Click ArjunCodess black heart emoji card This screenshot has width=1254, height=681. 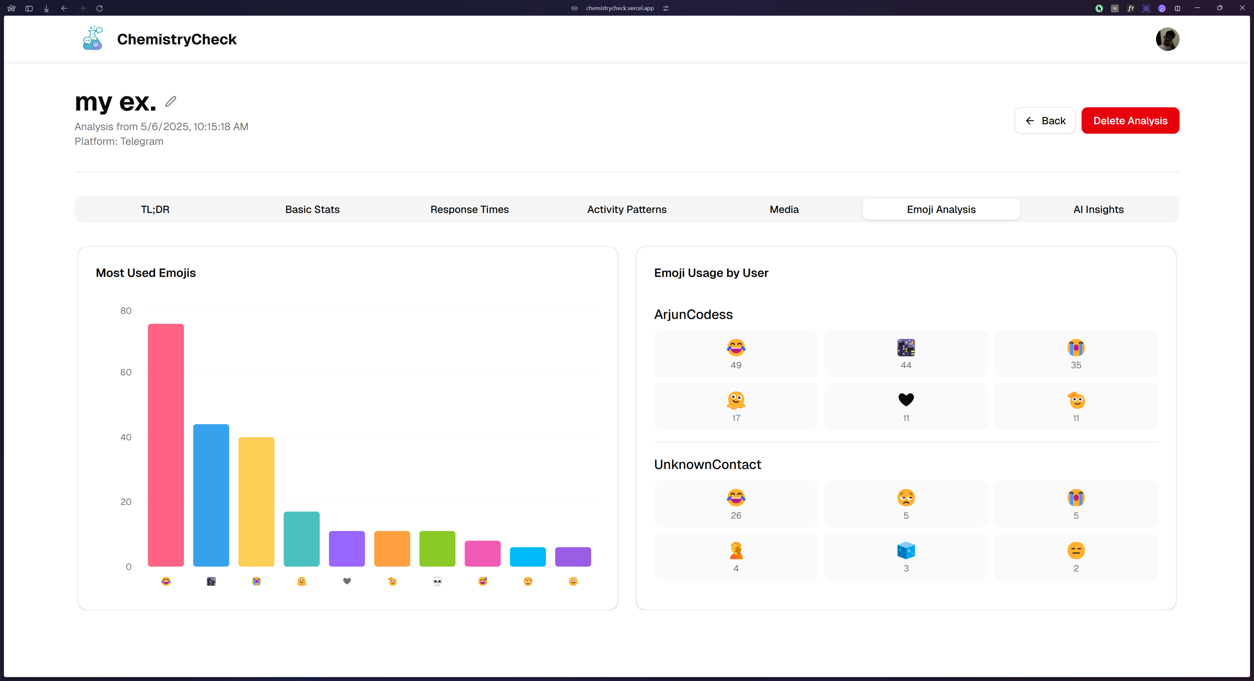coord(906,406)
